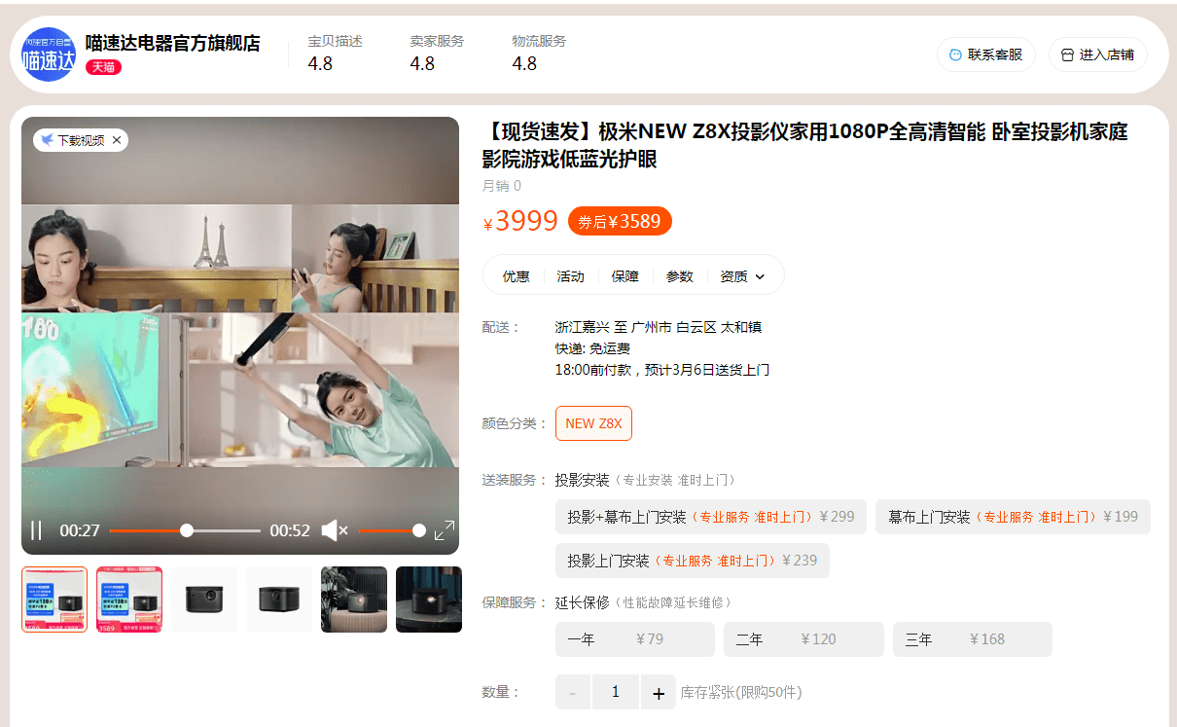Image resolution: width=1177 pixels, height=727 pixels.
Task: Click the 库存紧张(限购50件) stock notice
Action: (x=741, y=692)
